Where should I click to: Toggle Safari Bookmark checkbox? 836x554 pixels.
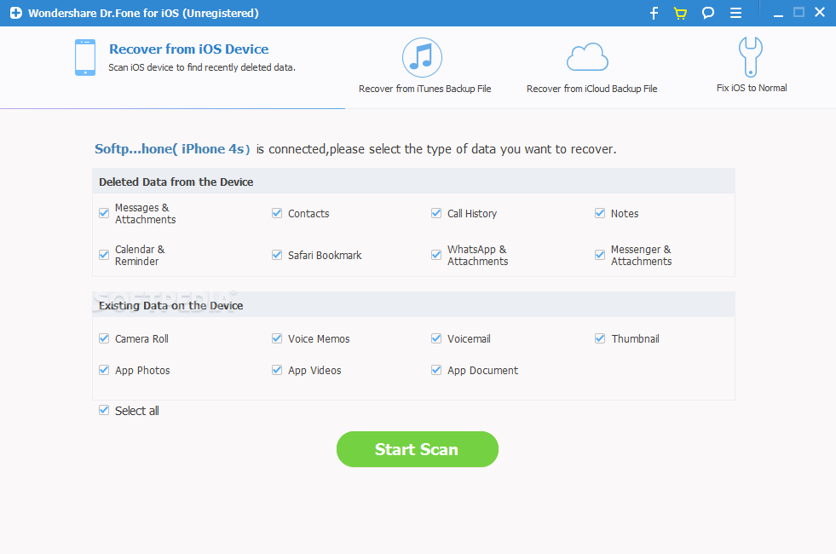coord(277,255)
